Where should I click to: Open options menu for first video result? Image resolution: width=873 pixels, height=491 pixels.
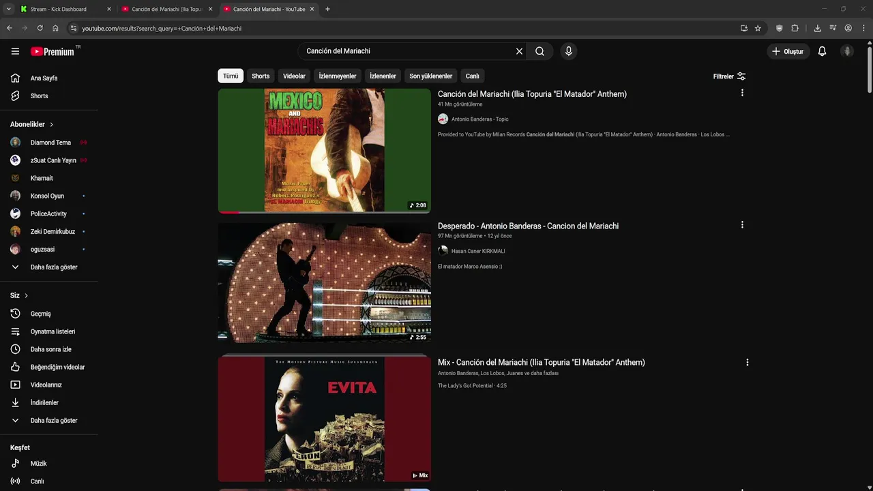point(742,93)
